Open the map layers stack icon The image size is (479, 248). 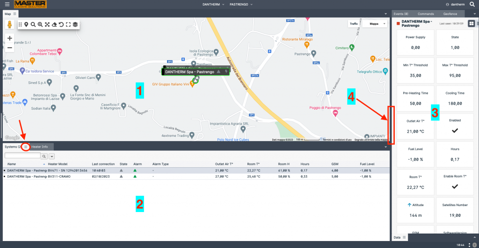[75, 24]
